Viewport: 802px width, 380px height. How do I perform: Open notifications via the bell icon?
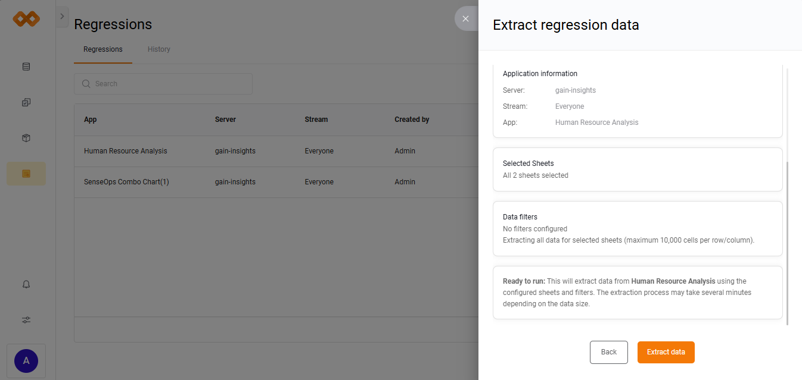(x=26, y=284)
